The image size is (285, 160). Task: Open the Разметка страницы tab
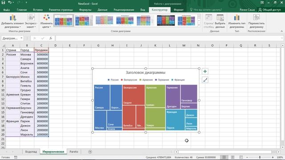pyautogui.click(x=61, y=10)
